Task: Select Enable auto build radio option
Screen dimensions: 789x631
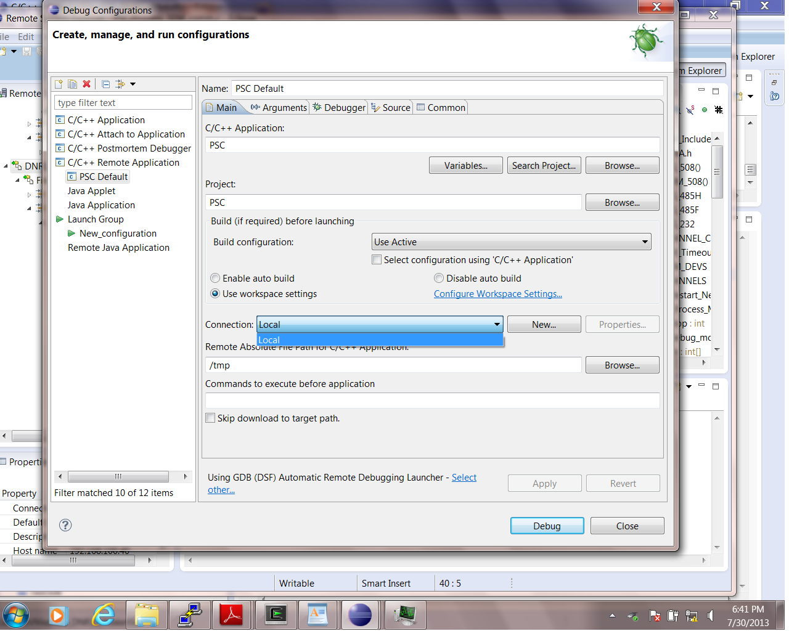Action: 215,279
